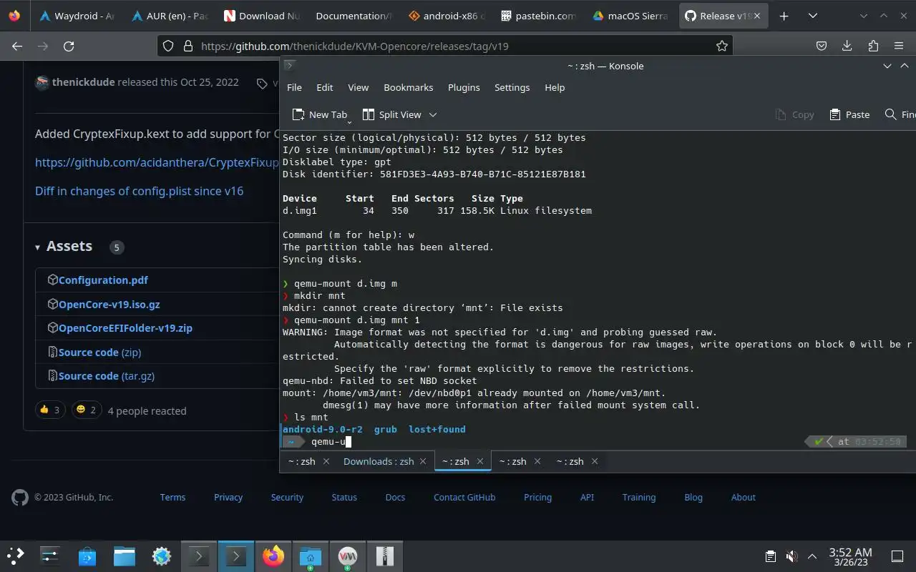Open Firefox downloads panel
This screenshot has height=572, width=916.
coord(847,46)
